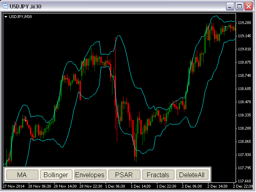Maximize the USDJPY chart window
256x192 pixels.
240,6
